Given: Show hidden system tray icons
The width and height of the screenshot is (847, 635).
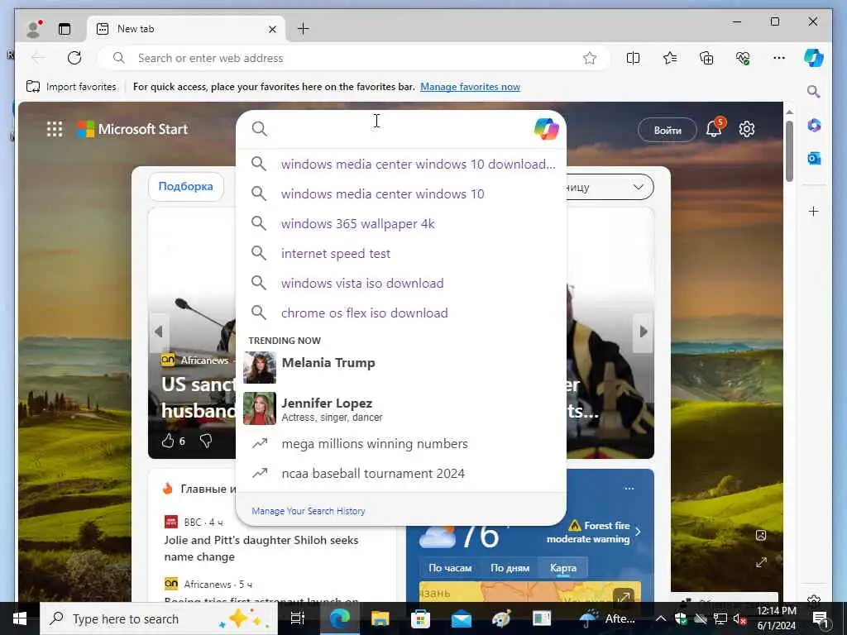Looking at the screenshot, I should pos(660,618).
